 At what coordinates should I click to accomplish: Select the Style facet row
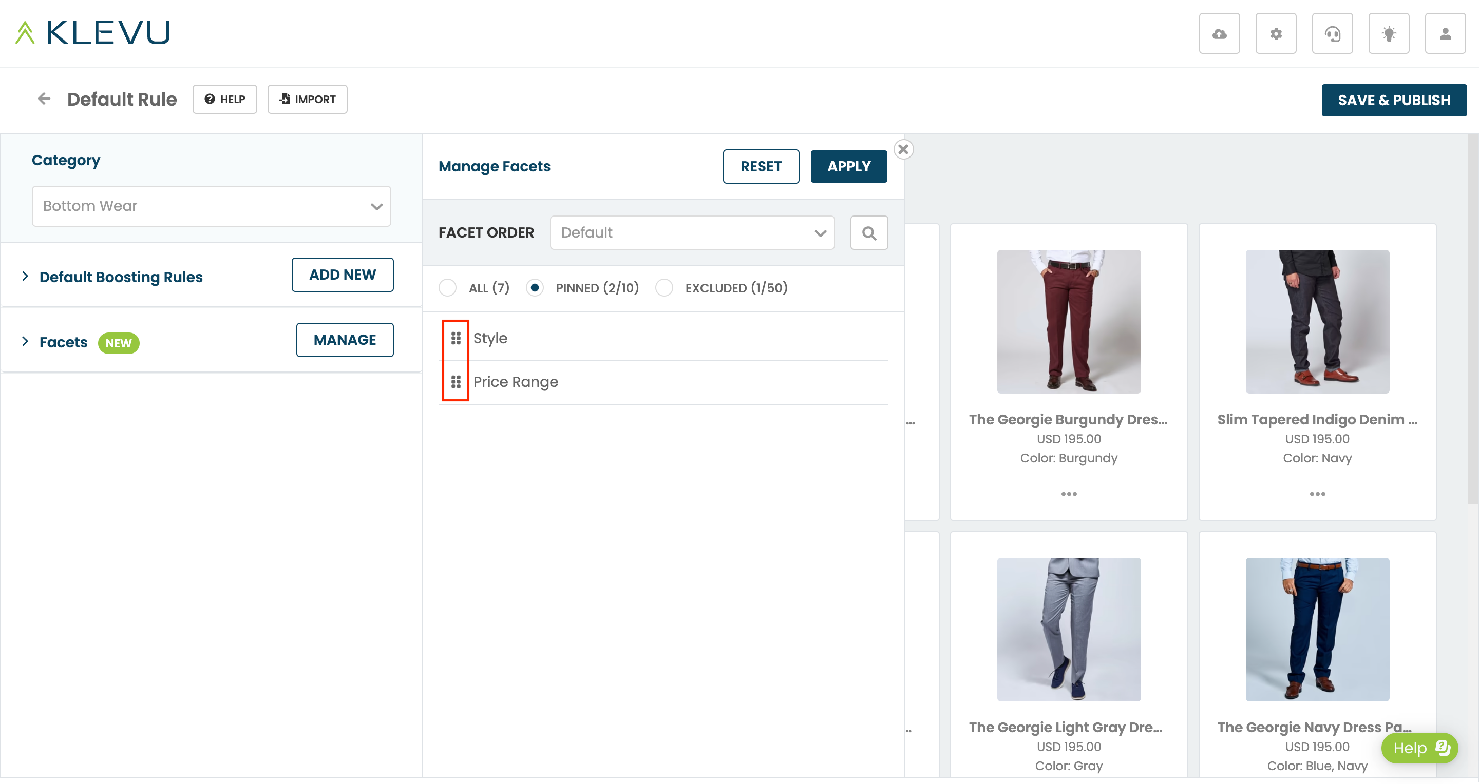pyautogui.click(x=663, y=338)
